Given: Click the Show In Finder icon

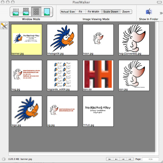Looking at the screenshot, I should point(149,12).
